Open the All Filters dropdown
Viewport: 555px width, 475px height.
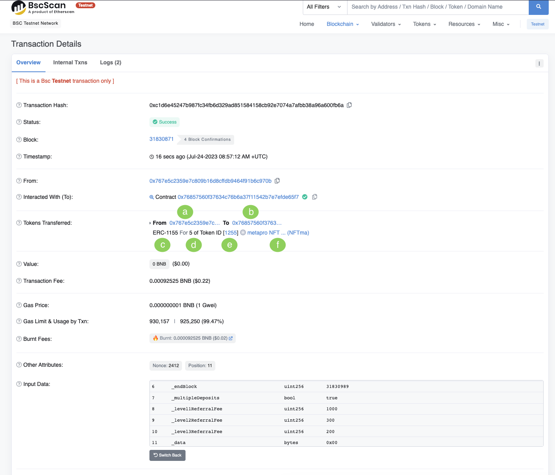pyautogui.click(x=324, y=7)
